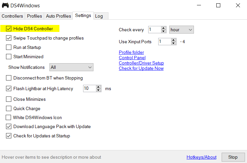Image resolution: width=247 pixels, height=163 pixels.
Task: Decrease the Check every value
Action: (x=164, y=31)
